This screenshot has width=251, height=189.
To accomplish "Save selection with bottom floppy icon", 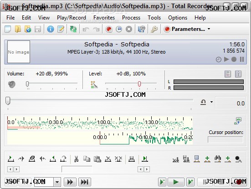I will click(132, 159).
